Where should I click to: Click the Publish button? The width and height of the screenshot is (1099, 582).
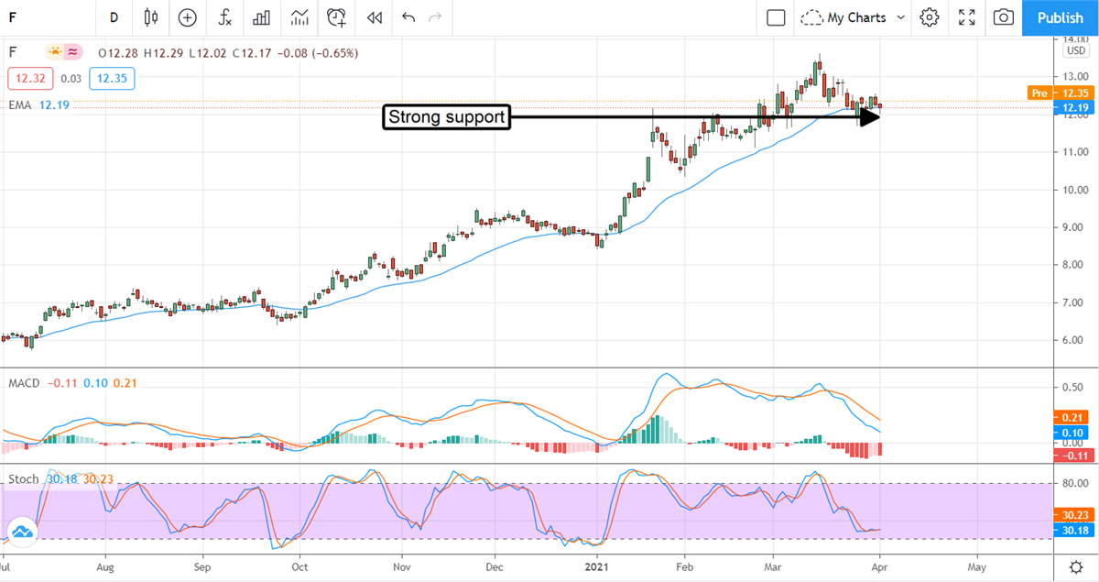coord(1061,17)
